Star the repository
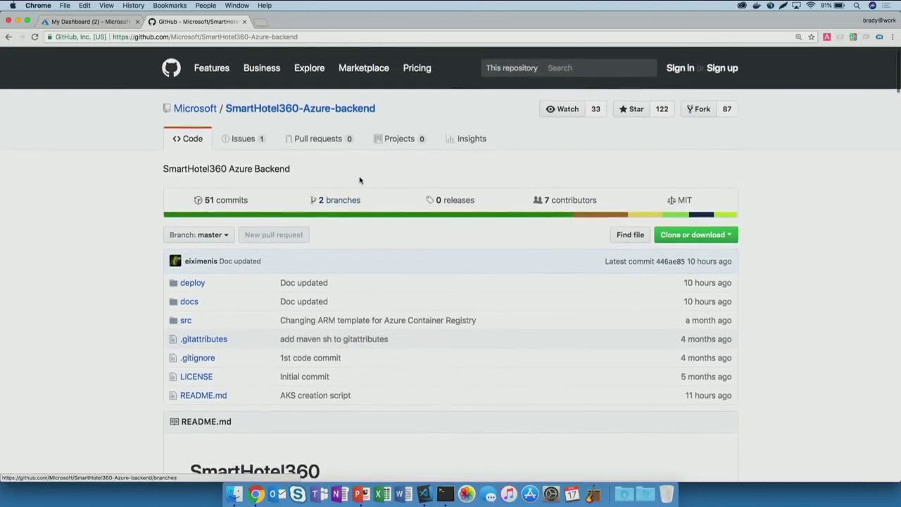Viewport: 901px width, 507px height. [x=631, y=109]
